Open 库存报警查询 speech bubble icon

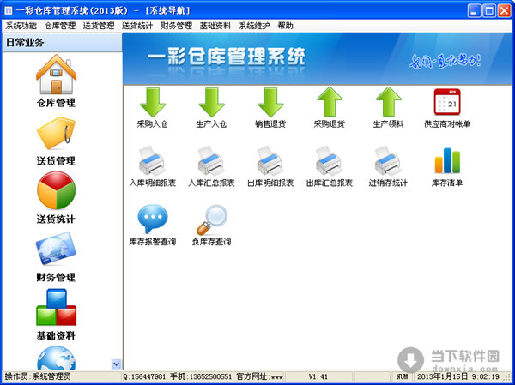(153, 219)
